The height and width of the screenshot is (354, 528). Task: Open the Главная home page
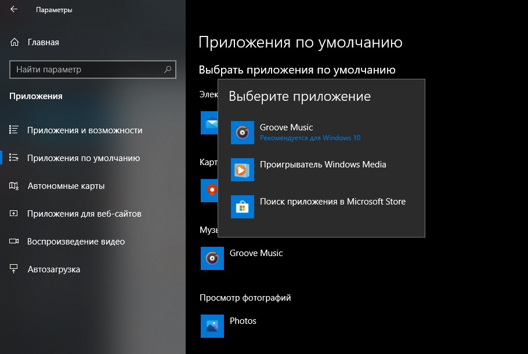43,42
